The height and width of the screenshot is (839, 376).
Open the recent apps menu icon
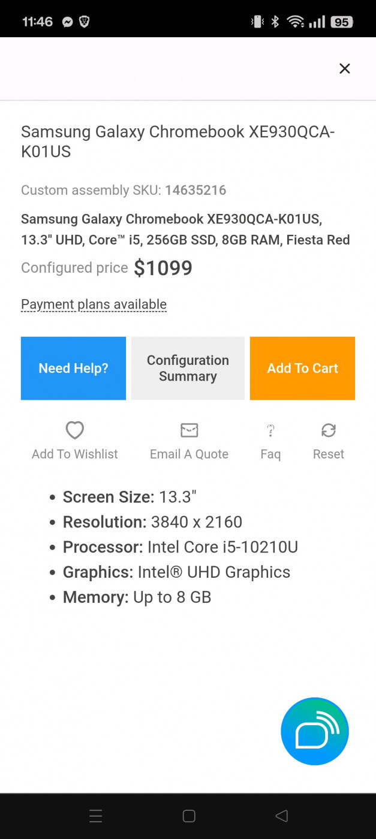[x=95, y=816]
